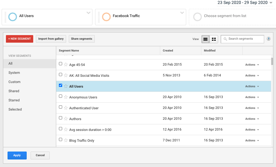
Task: Click the Apply button
Action: (x=17, y=155)
